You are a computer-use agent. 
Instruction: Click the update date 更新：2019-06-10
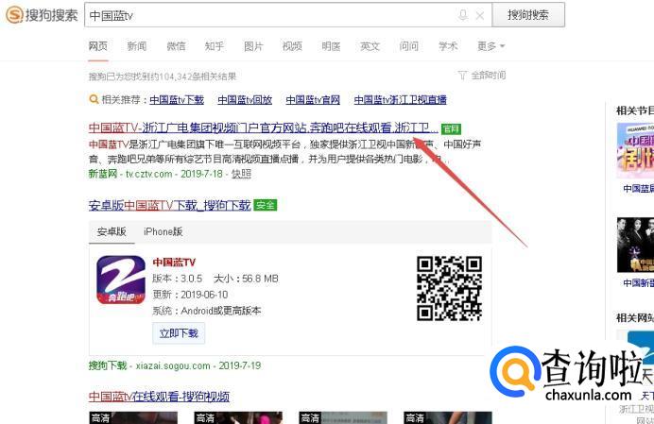tap(190, 295)
